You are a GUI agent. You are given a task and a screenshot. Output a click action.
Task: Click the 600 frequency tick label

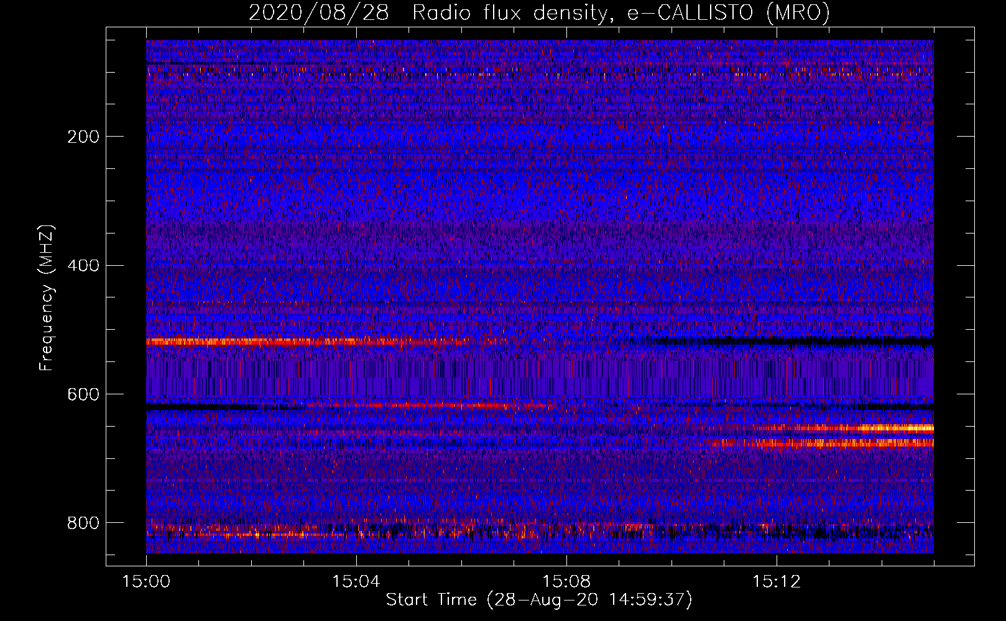[x=83, y=394]
